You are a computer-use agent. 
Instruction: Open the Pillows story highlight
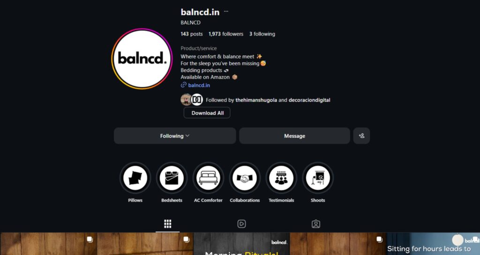(x=135, y=178)
